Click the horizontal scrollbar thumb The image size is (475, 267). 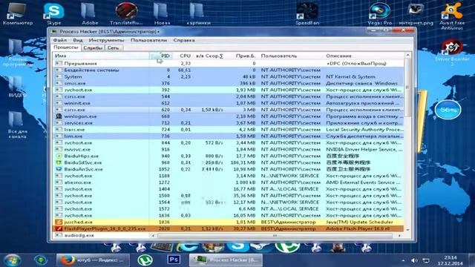point(275,235)
